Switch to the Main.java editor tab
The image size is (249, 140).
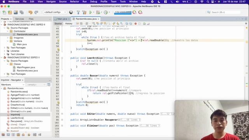pos(62,19)
